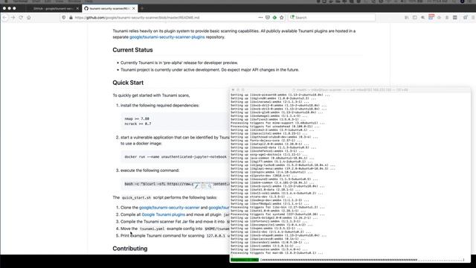The image size is (476, 268).
Task: Open the google/tsunami-security-scanner link in task list
Action: [170, 208]
